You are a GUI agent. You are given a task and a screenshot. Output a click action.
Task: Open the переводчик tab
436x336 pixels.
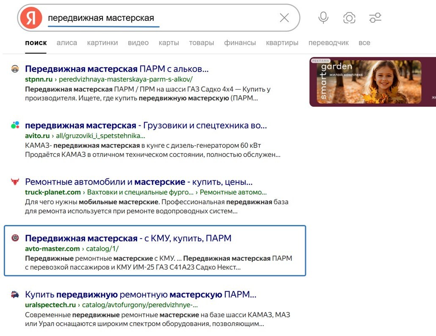point(329,42)
